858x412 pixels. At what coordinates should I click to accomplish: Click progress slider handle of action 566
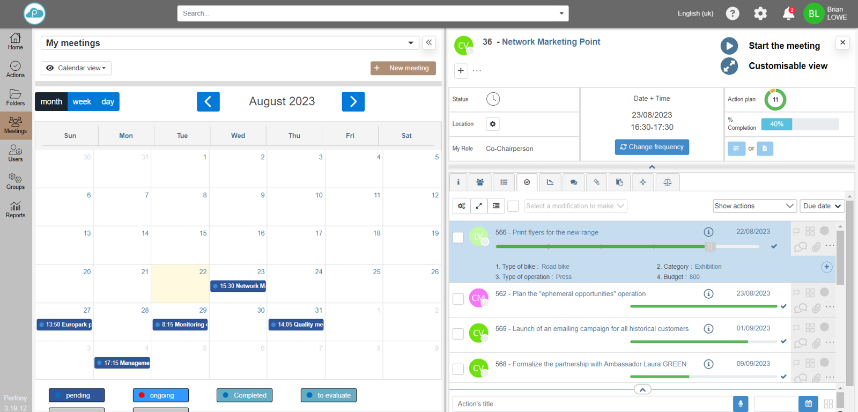click(x=710, y=247)
